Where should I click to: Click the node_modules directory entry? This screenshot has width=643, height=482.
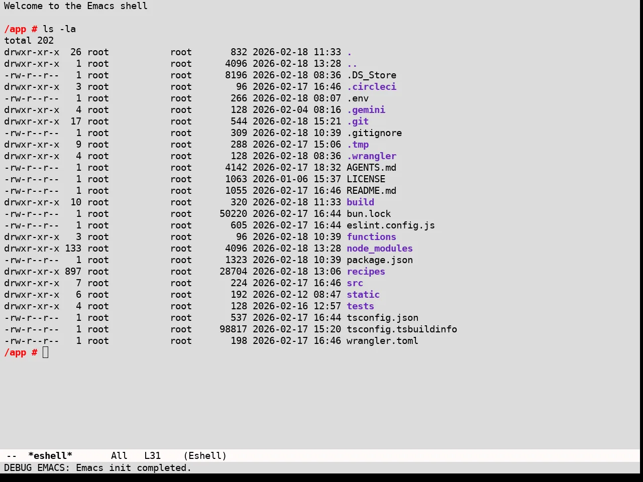tap(380, 249)
